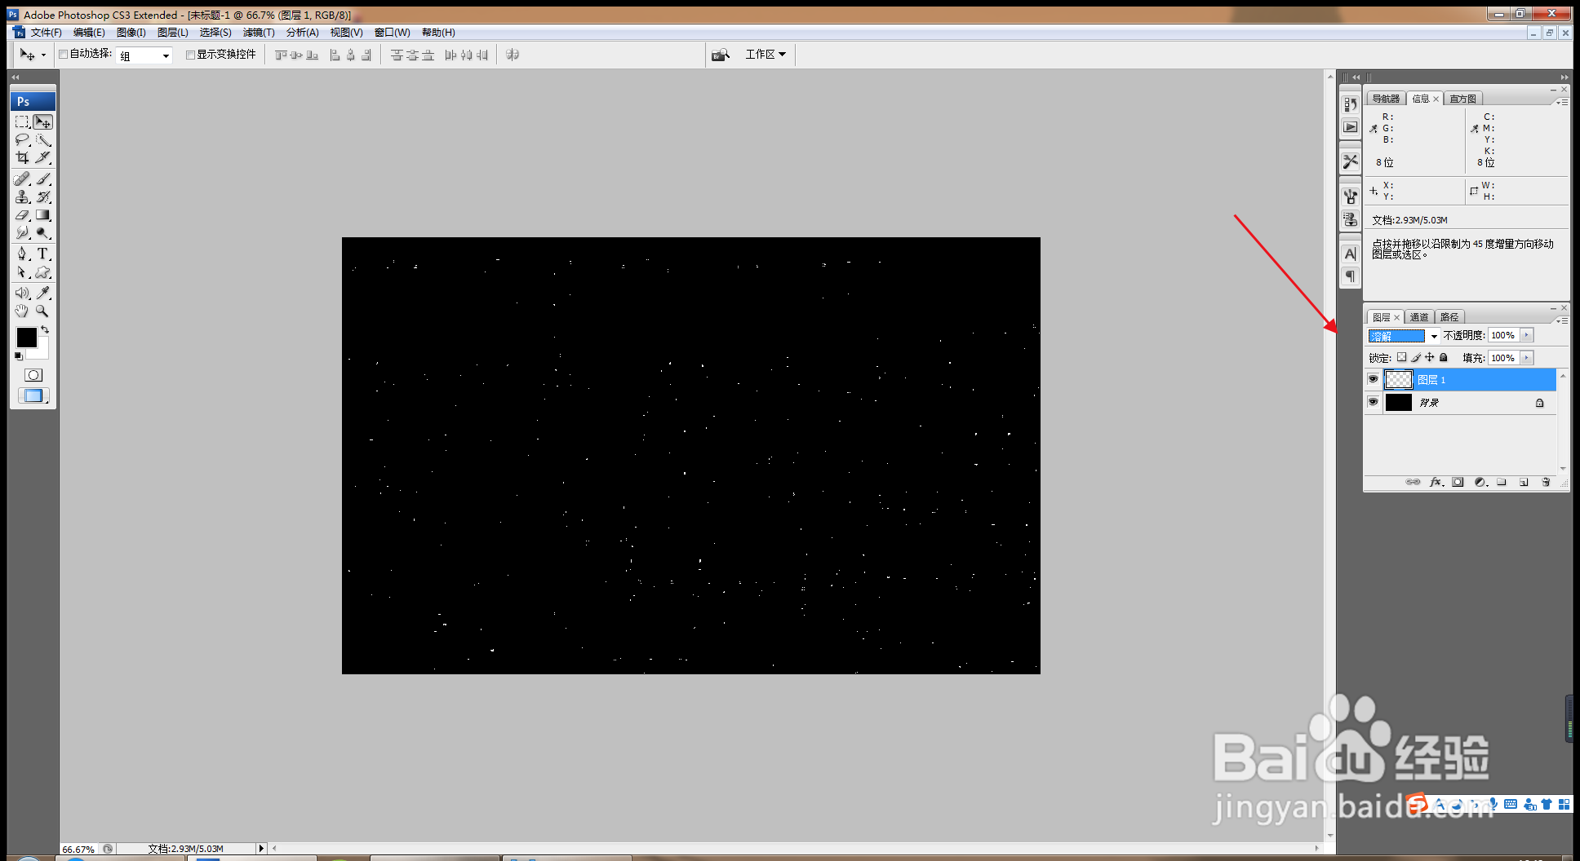Select the Eyedropper tool

pyautogui.click(x=43, y=293)
